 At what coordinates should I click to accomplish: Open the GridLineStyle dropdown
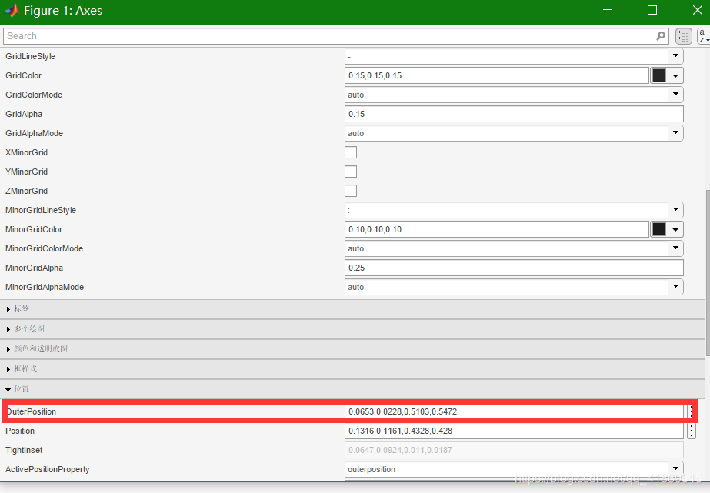click(675, 56)
